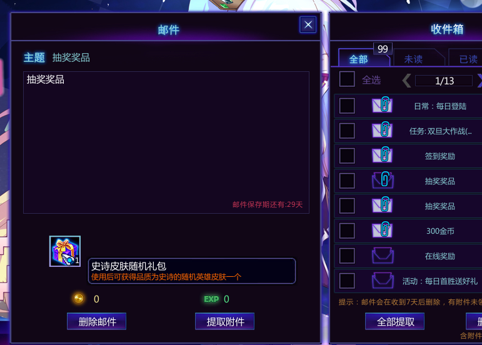Click the gold coin icon in mail
Viewport: 482px width, 345px height.
[x=79, y=298]
